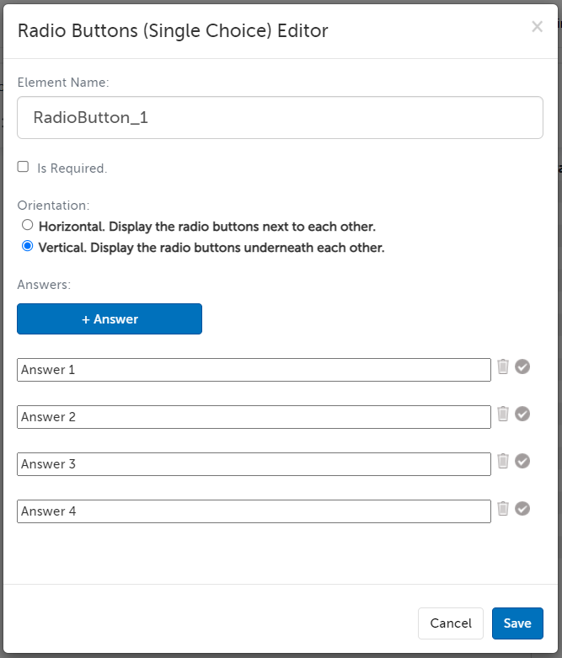Select Vertical orientation radio button

[28, 247]
